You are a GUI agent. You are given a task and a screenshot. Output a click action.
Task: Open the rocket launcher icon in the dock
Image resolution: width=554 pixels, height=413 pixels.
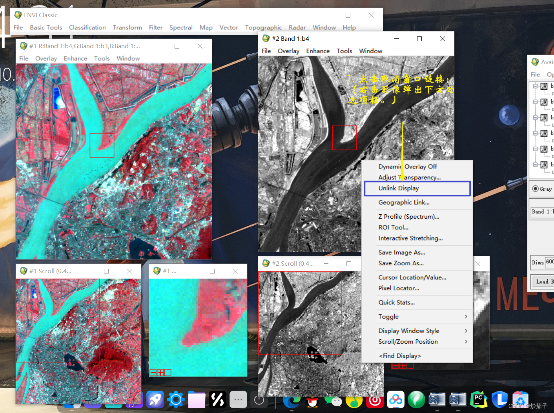point(155,400)
